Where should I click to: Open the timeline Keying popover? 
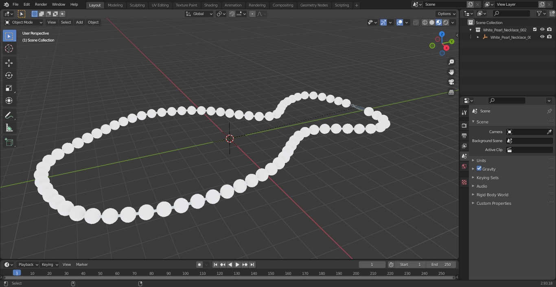[x=50, y=265]
